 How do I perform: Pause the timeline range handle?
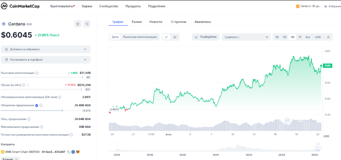pos(318,147)
